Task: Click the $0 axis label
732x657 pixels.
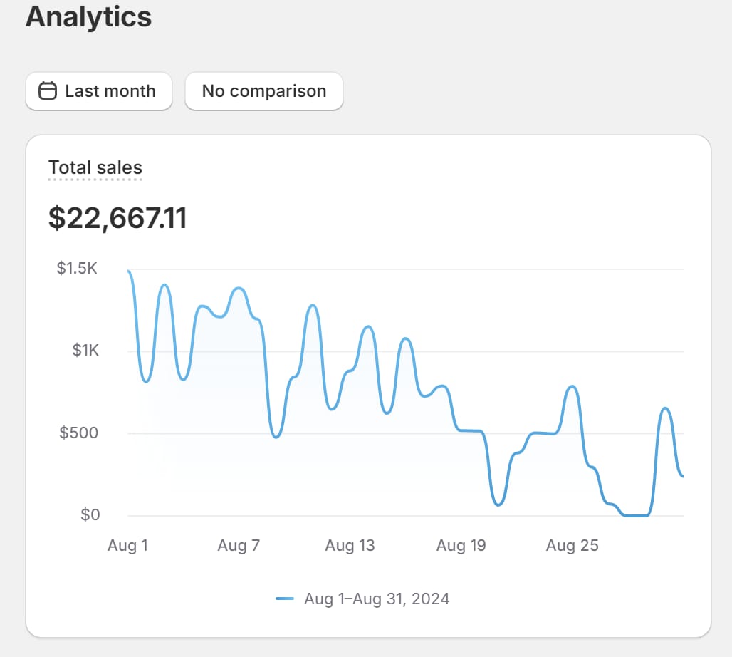Action: pos(90,514)
